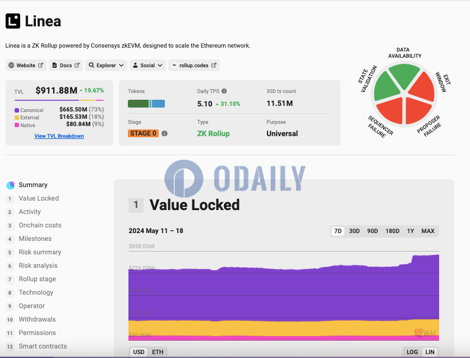Image resolution: width=470 pixels, height=358 pixels.
Task: Open the Docs link button
Action: click(66, 65)
